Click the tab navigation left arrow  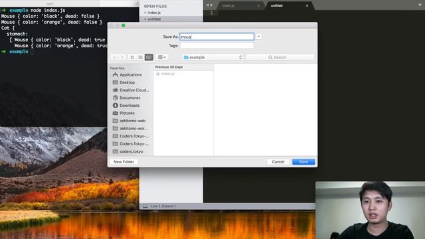point(208,5)
